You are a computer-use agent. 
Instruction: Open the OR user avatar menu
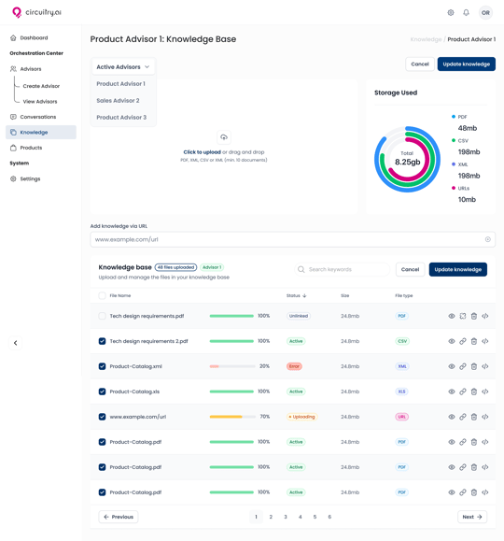click(x=485, y=13)
